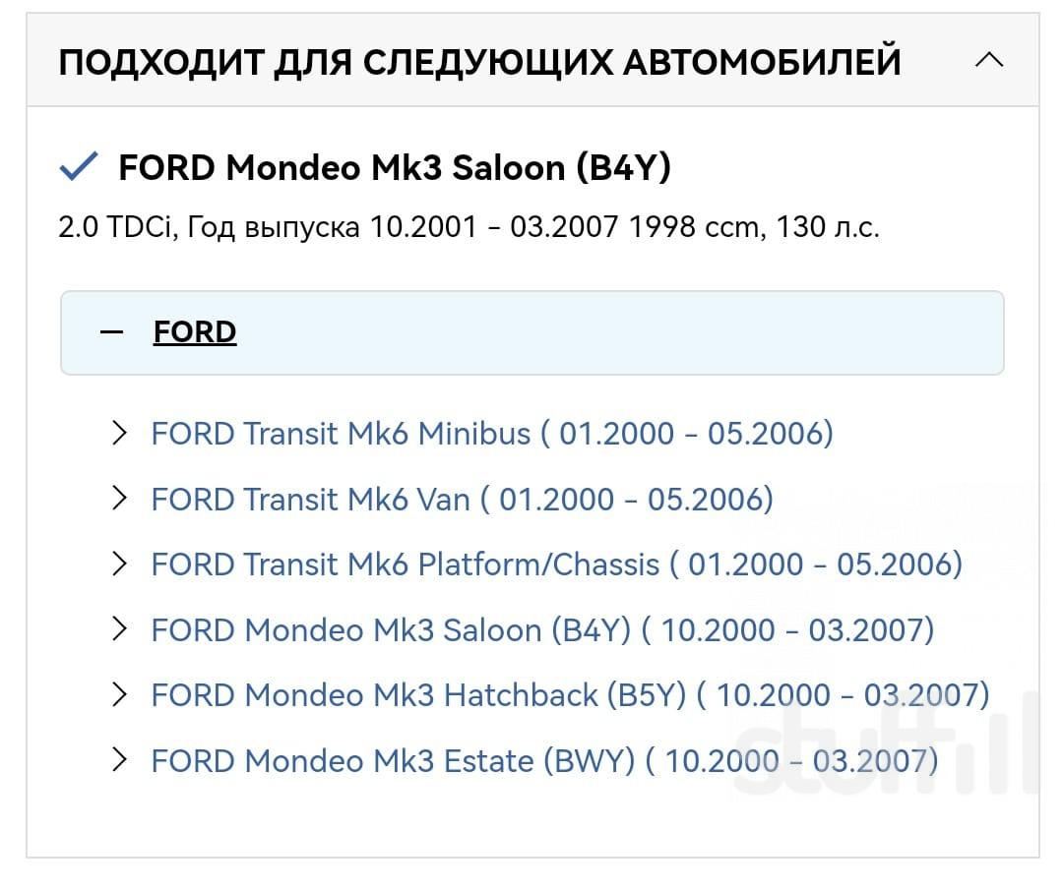Expand arrow for Mondeo Mk3 Estate (BWY)
This screenshot has width=1063, height=891.
[120, 760]
